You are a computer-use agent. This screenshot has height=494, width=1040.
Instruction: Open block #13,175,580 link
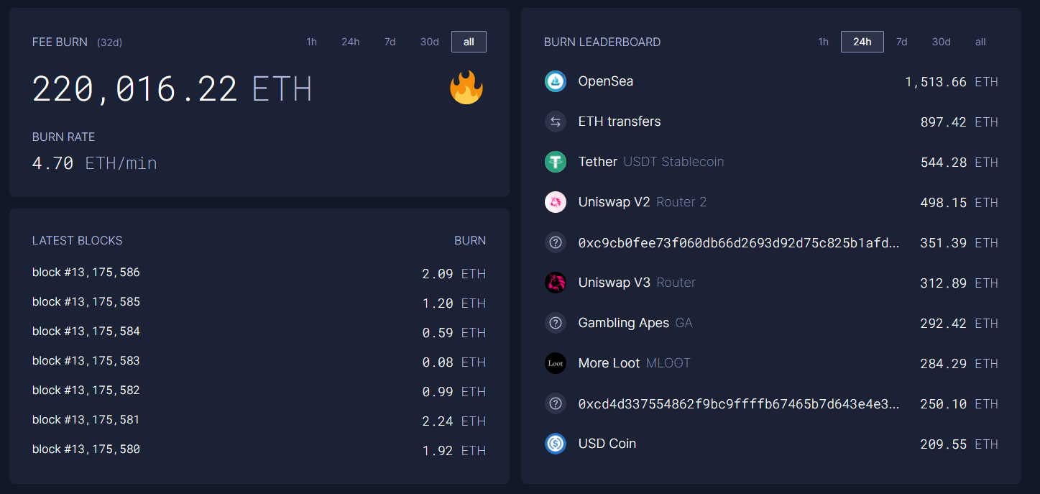pos(86,449)
